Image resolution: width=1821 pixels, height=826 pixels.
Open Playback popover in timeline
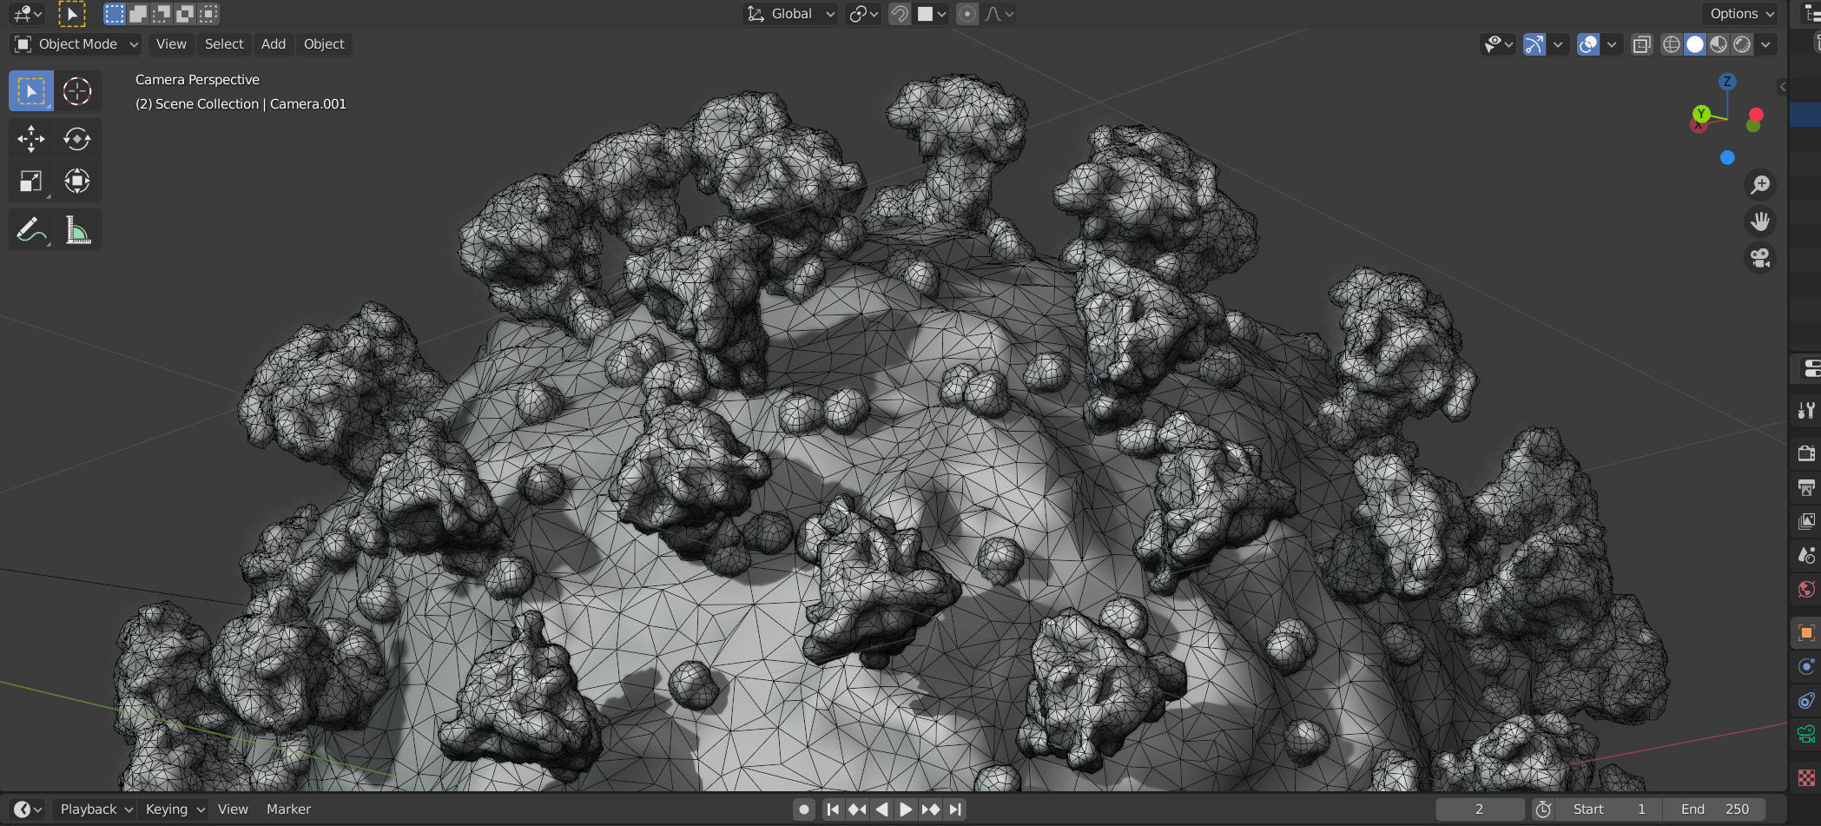pos(95,809)
